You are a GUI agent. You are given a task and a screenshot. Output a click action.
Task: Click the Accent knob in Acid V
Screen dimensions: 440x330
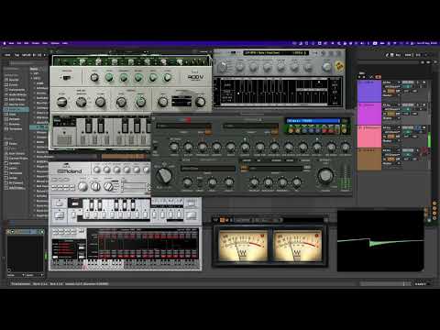pyautogui.click(x=167, y=78)
